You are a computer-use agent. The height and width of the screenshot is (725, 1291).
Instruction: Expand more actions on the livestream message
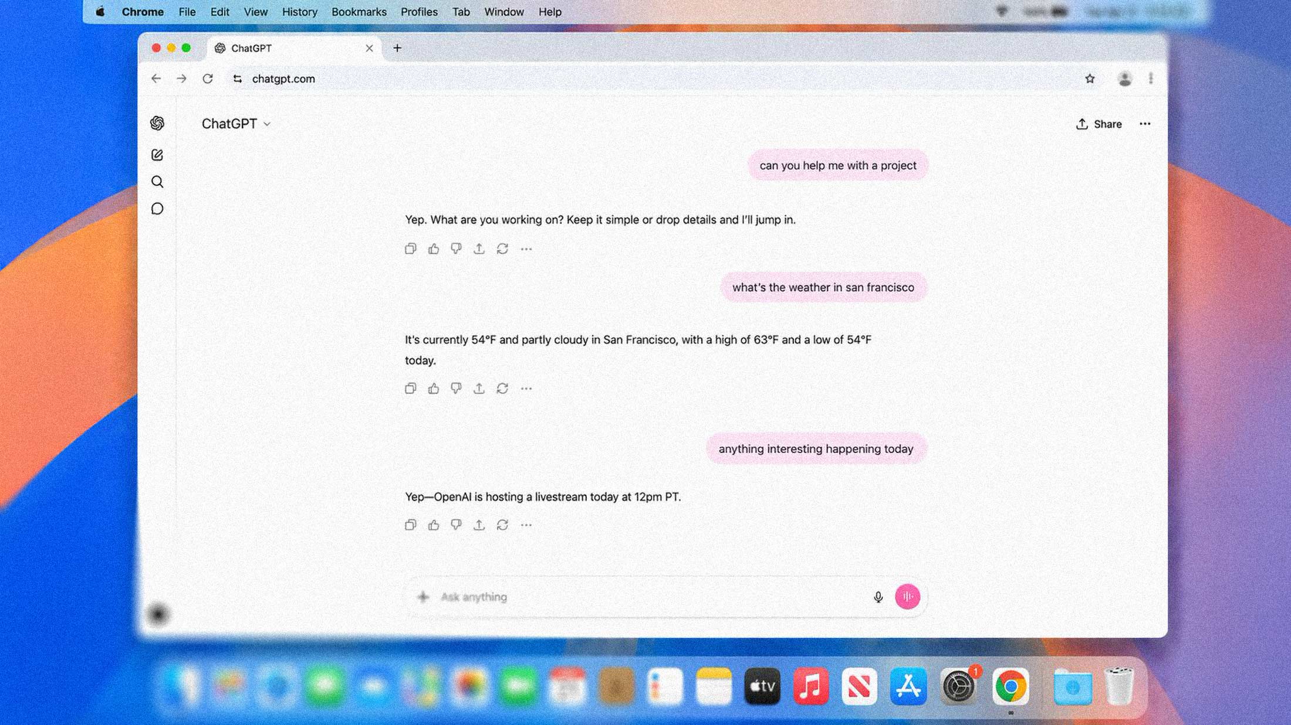526,525
